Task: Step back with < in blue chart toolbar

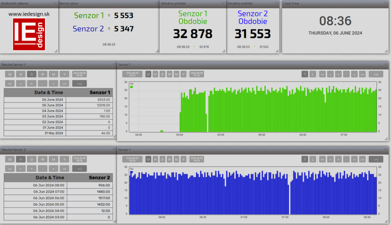Action: click(x=330, y=159)
